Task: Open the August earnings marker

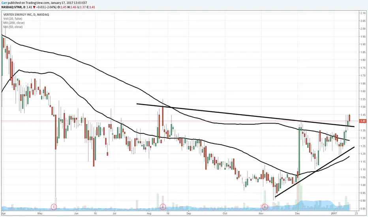Action: pos(163,207)
